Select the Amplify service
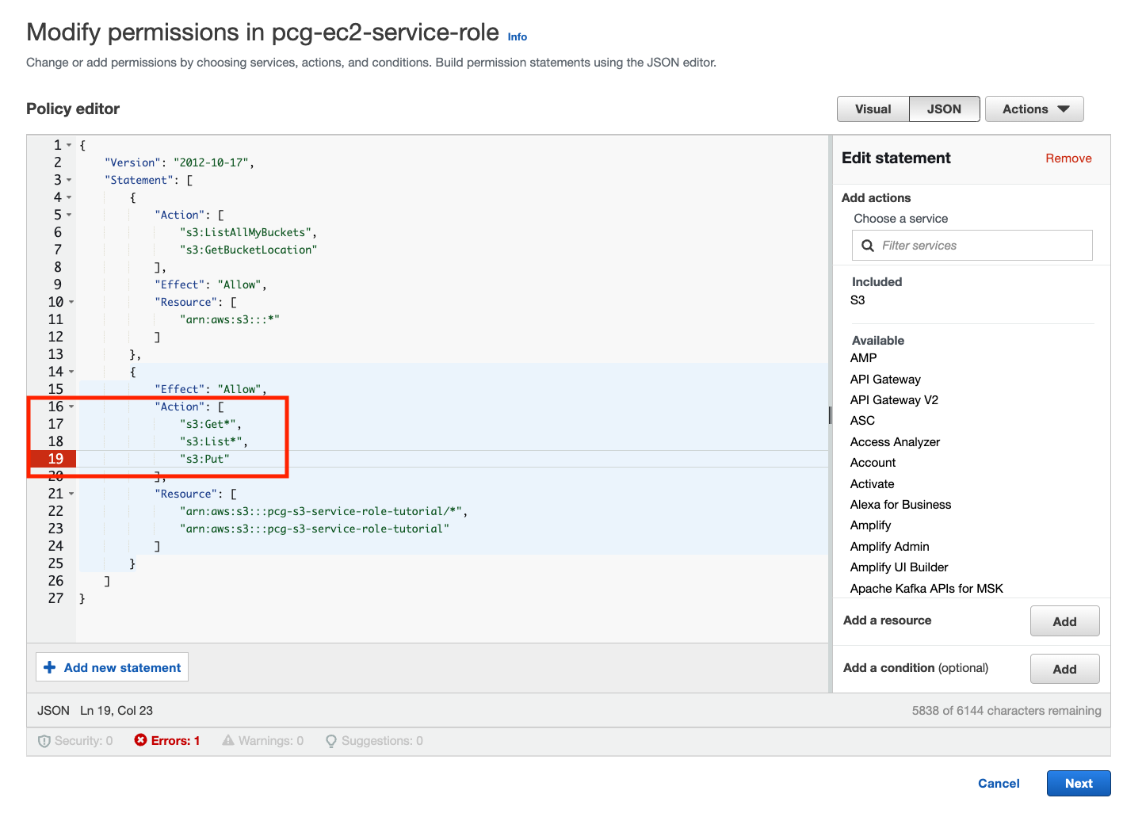1123x817 pixels. (870, 525)
